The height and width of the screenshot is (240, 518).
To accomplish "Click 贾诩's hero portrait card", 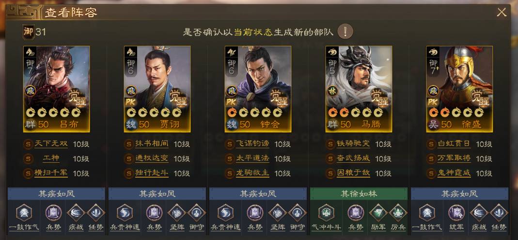I will coord(157,89).
